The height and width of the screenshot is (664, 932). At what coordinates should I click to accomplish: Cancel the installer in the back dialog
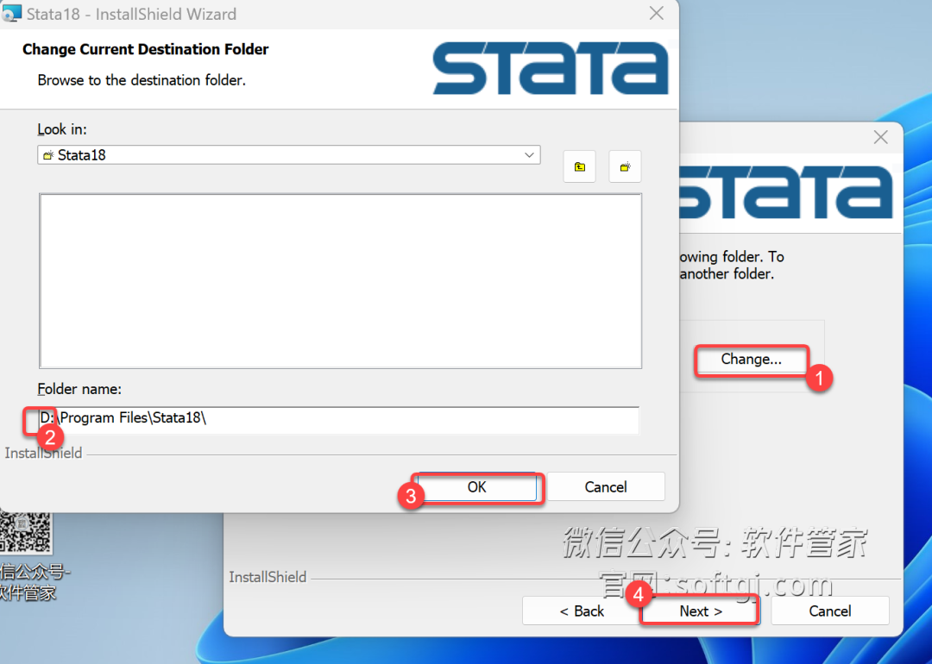(830, 611)
